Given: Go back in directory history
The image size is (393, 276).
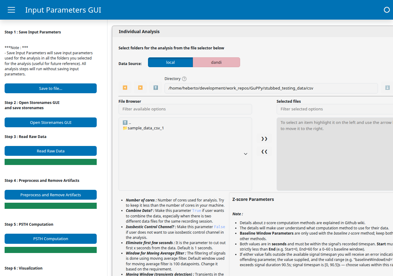Looking at the screenshot, I should (x=125, y=88).
